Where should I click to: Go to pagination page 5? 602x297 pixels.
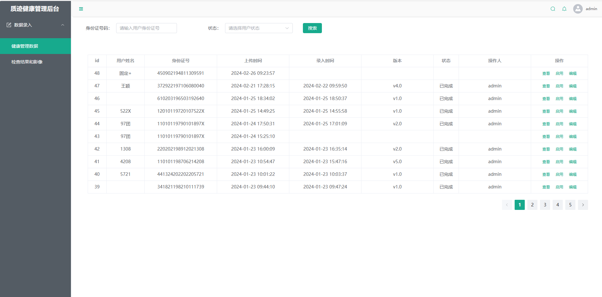[570, 205]
